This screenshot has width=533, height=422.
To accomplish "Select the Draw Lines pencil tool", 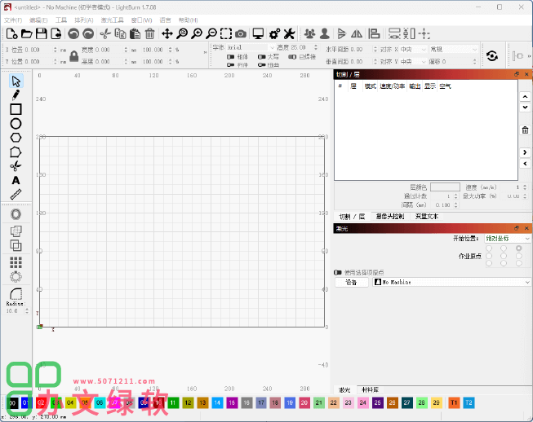I will tap(16, 95).
